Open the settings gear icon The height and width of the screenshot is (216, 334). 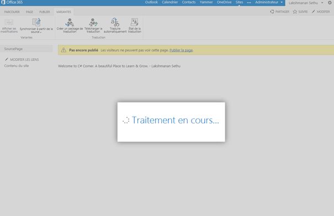pyautogui.click(x=330, y=3)
